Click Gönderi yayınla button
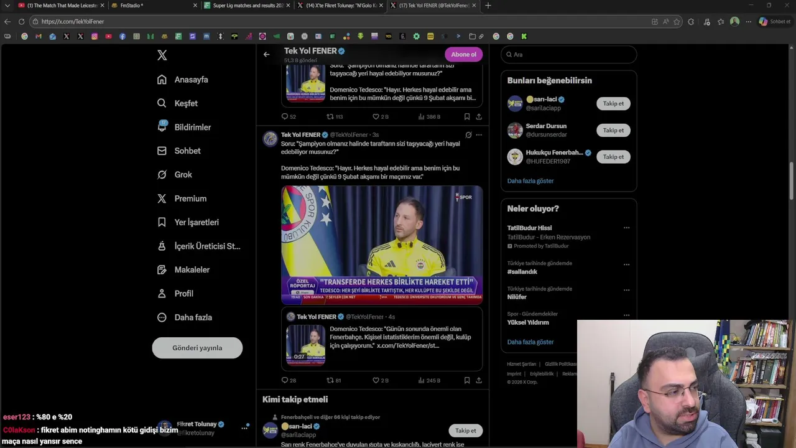This screenshot has width=796, height=448. pyautogui.click(x=197, y=348)
